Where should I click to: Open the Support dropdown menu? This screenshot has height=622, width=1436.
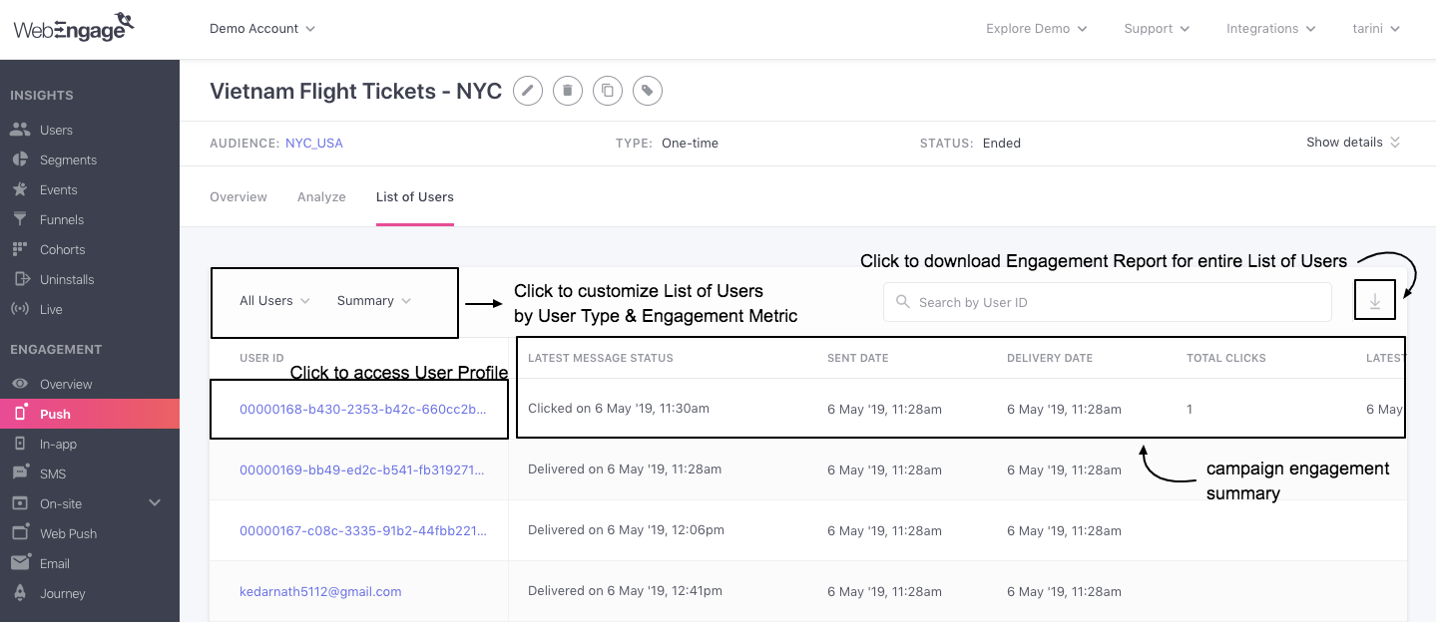pyautogui.click(x=1157, y=29)
